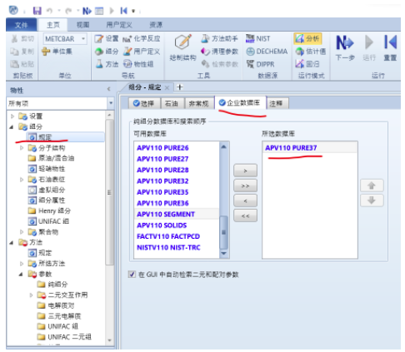Open the Methods Assistant (方法助手)
The height and width of the screenshot is (352, 405).
219,38
